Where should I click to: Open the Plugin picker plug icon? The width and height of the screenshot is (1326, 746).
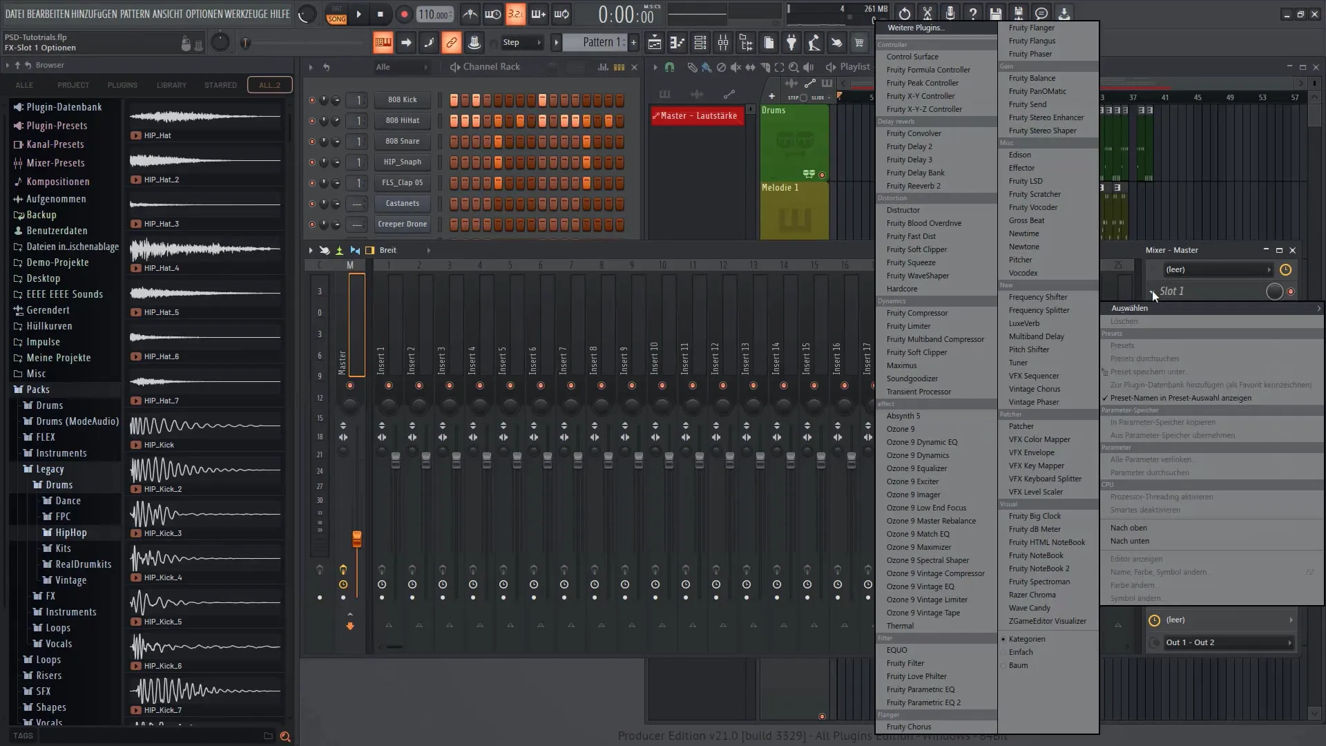tap(791, 43)
